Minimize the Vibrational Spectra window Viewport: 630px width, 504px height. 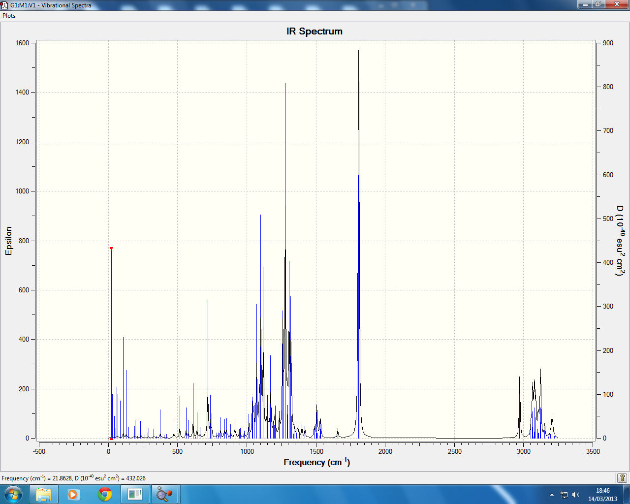pyautogui.click(x=584, y=4)
